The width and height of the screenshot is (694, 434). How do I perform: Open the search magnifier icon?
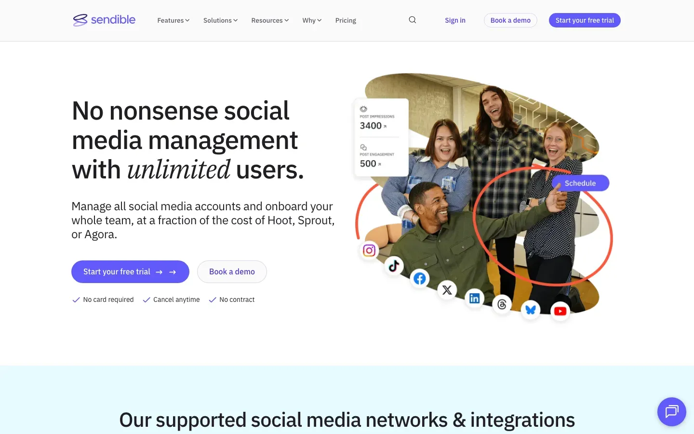click(x=413, y=20)
